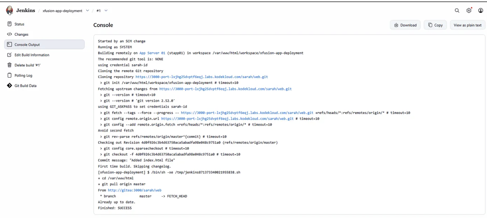Viewport: 487px width, 218px height.
Task: Click 'using credential sarah-id' line
Action: point(123,65)
